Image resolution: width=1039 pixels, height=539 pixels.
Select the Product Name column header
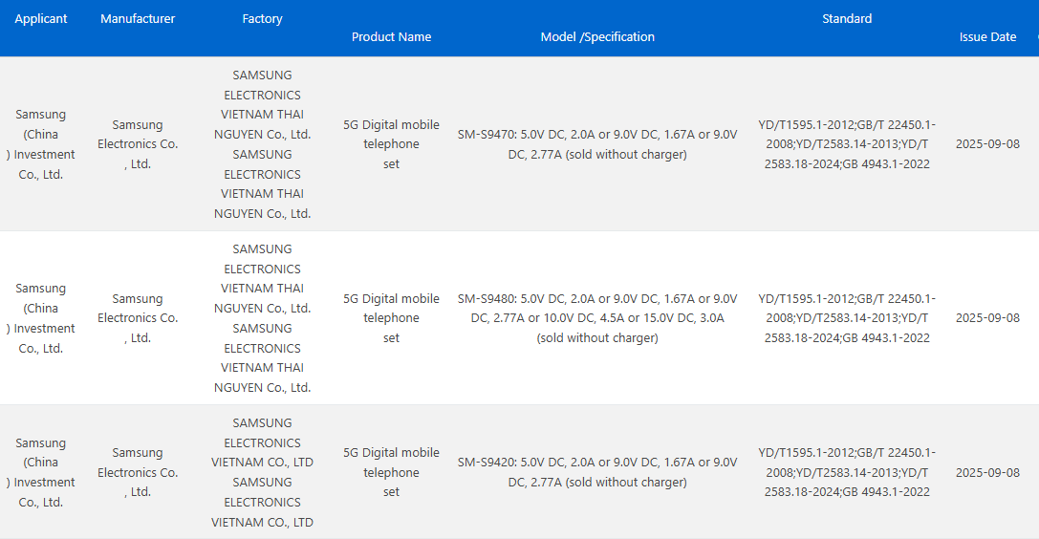coord(391,37)
